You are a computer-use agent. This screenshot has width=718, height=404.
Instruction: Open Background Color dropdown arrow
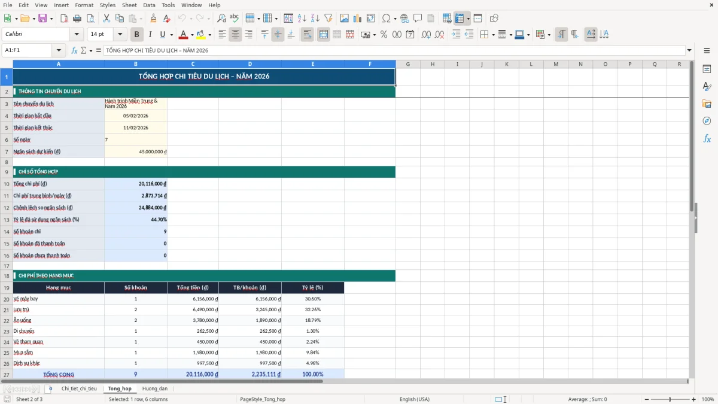click(209, 35)
